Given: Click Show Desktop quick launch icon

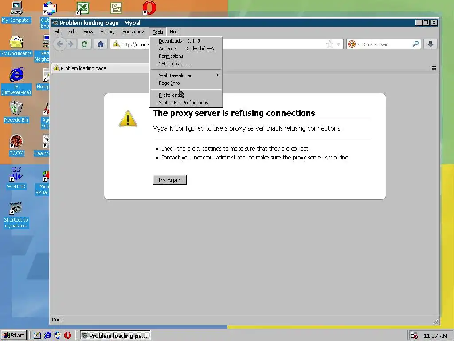Looking at the screenshot, I should point(37,336).
